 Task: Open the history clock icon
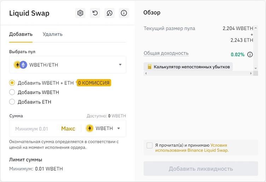[x=109, y=13]
